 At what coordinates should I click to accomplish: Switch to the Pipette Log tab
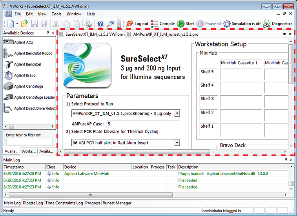point(33,203)
